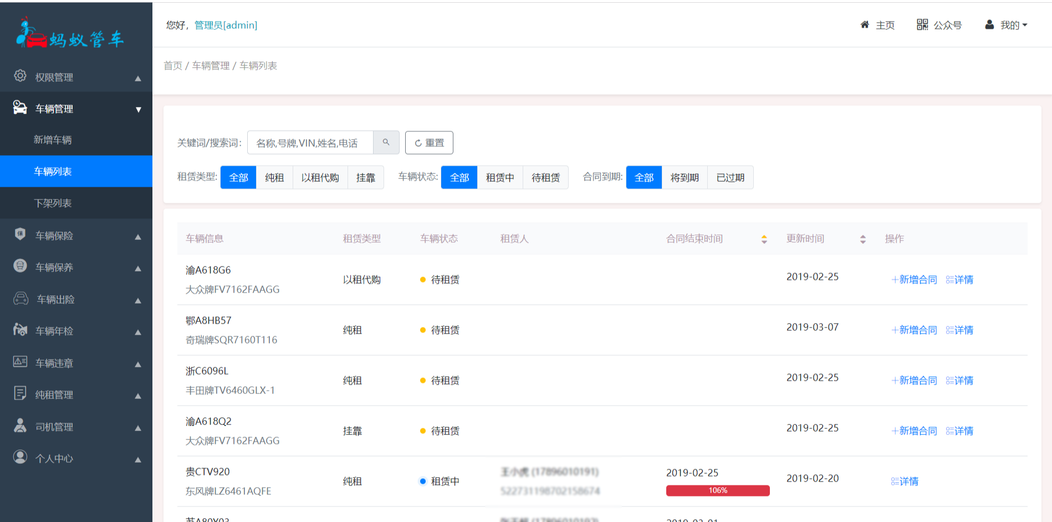Click the 车辆年检 sidebar icon

pyautogui.click(x=20, y=330)
